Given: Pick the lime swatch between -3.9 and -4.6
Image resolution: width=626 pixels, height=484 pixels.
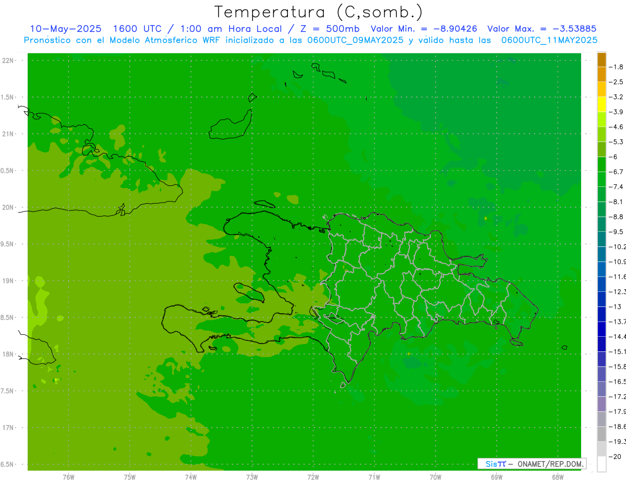Looking at the screenshot, I should coord(601,119).
